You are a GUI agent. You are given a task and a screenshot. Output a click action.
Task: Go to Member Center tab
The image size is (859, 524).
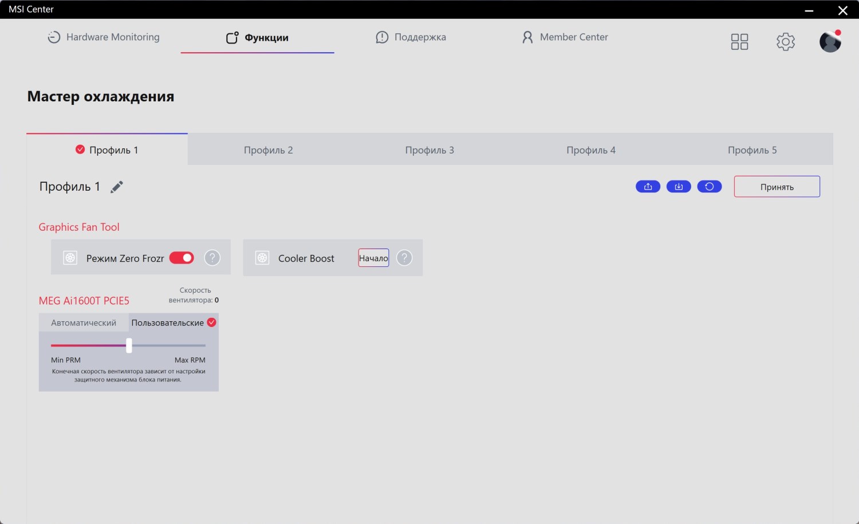click(565, 37)
